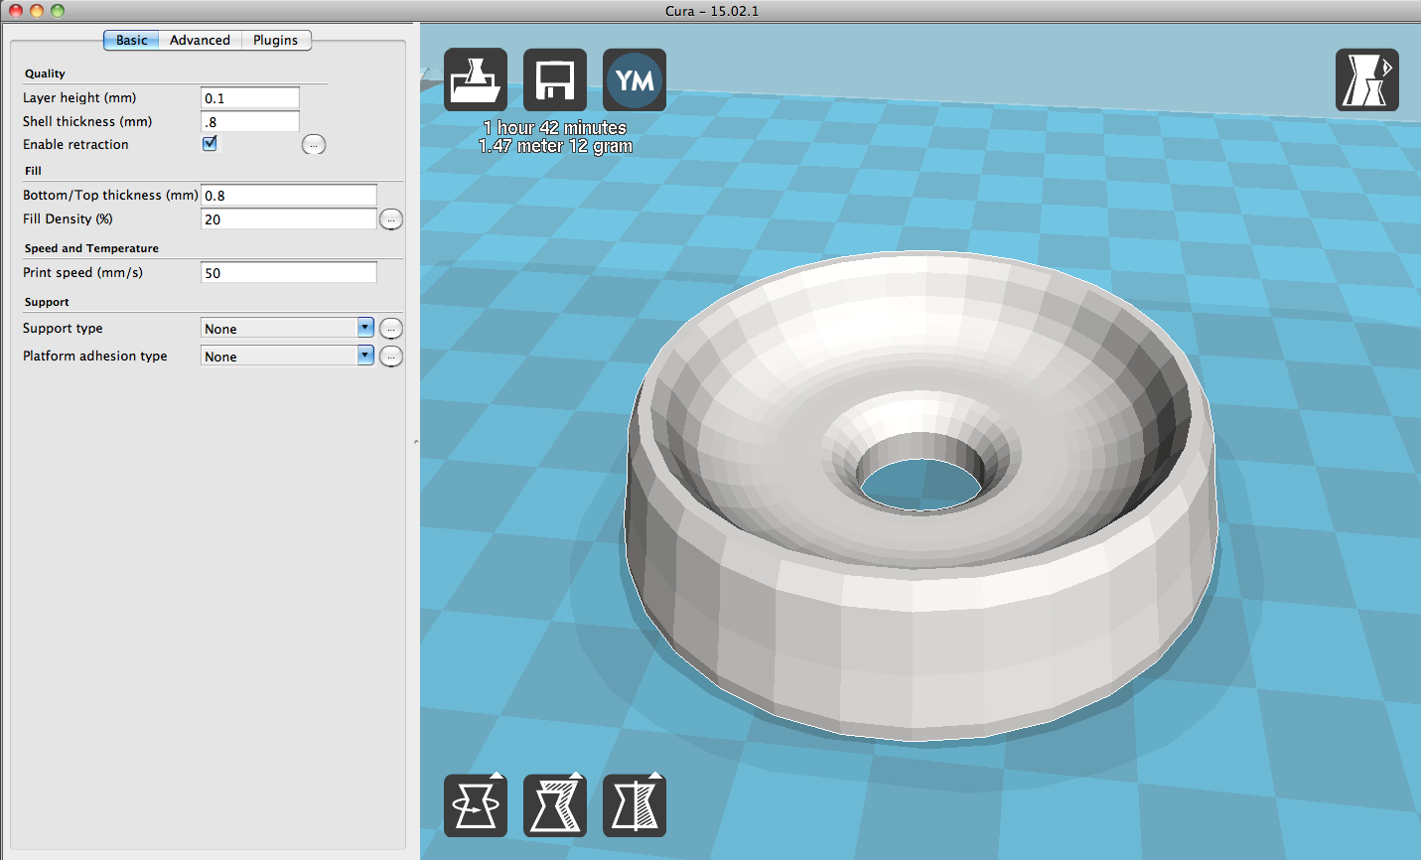Select the Scale model tool
The height and width of the screenshot is (860, 1421).
(x=554, y=804)
